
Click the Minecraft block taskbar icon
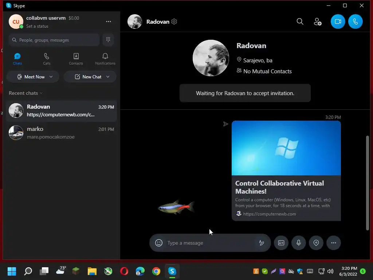[76, 271]
